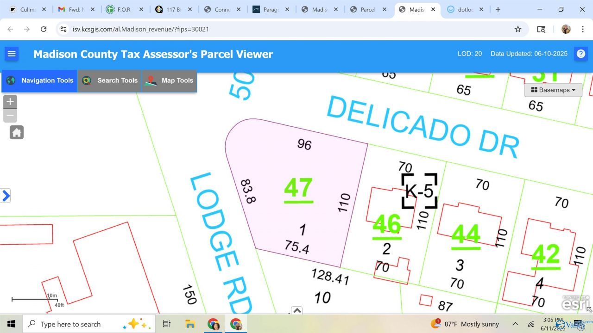
Task: Open the Map Tools tab
Action: (170, 80)
